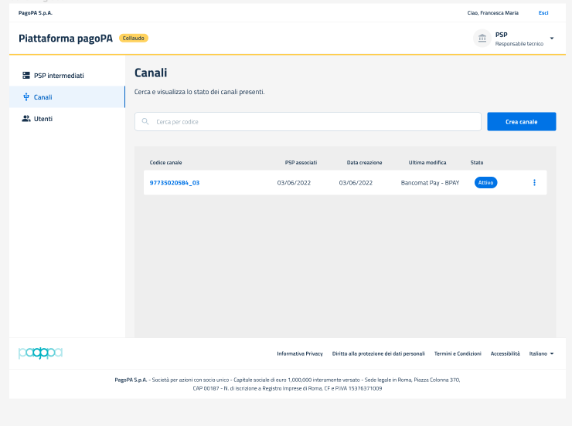Click the pagoPA footer logo
Viewport: 572px width, 426px height.
(x=40, y=353)
